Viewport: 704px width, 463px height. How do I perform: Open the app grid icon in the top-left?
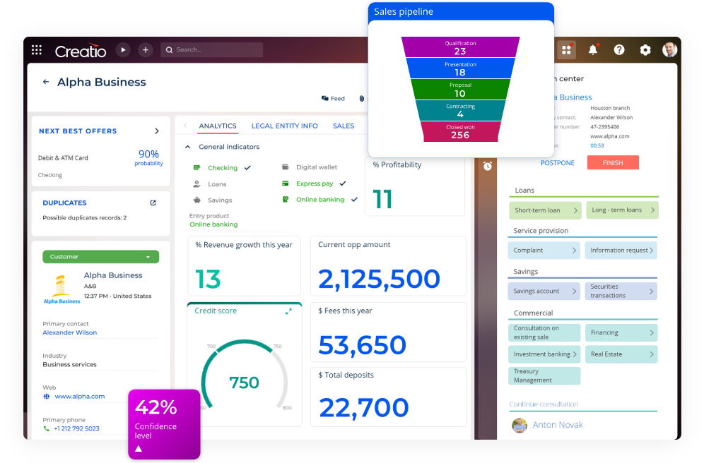[37, 49]
